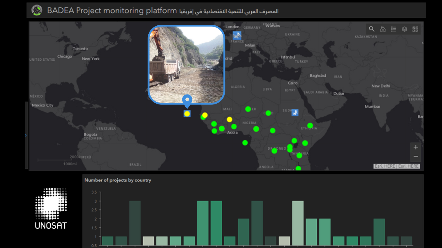The height and width of the screenshot is (248, 442).
Task: Click the BADEA Project monitoring platform title
Action: click(112, 10)
